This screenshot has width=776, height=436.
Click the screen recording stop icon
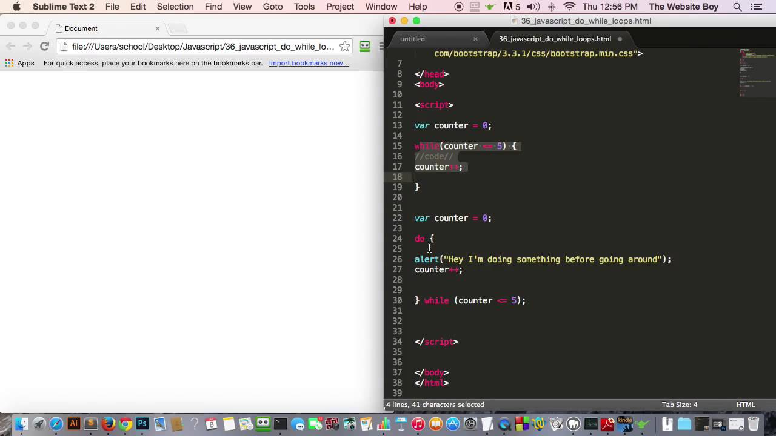tap(459, 7)
